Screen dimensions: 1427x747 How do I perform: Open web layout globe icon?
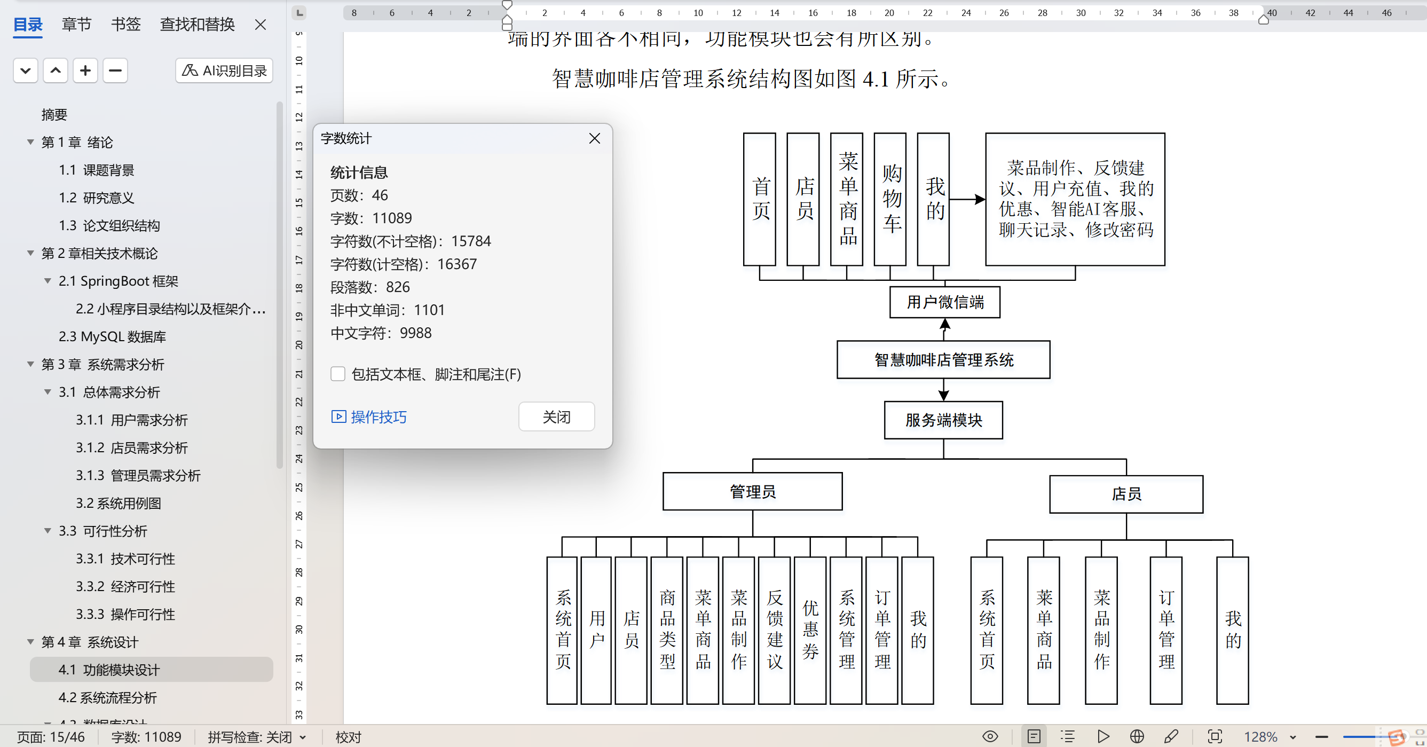click(1137, 736)
